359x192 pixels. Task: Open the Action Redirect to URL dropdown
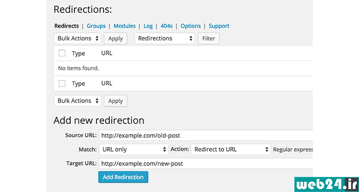coord(231,150)
